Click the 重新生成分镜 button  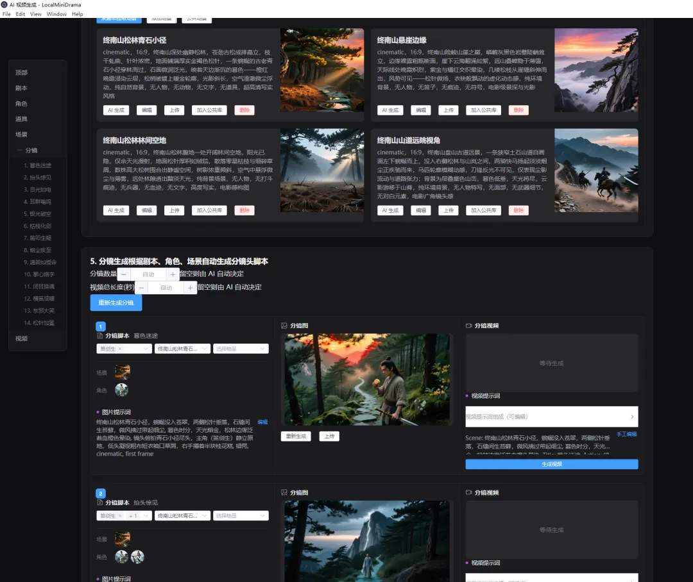point(116,303)
